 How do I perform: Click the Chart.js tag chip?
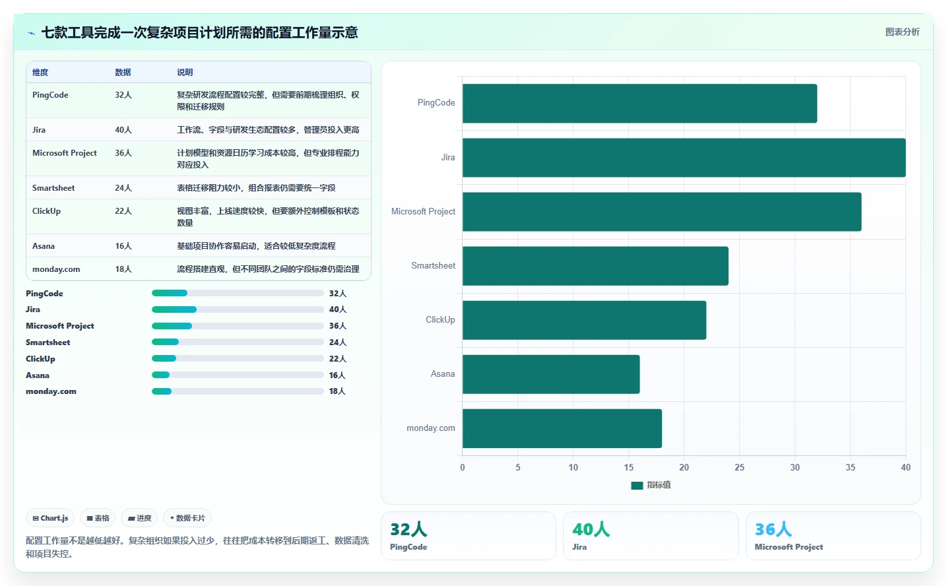pos(50,518)
